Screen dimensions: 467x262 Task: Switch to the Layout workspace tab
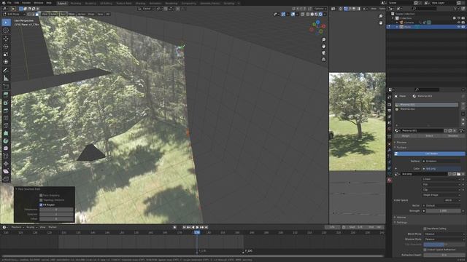(x=62, y=3)
